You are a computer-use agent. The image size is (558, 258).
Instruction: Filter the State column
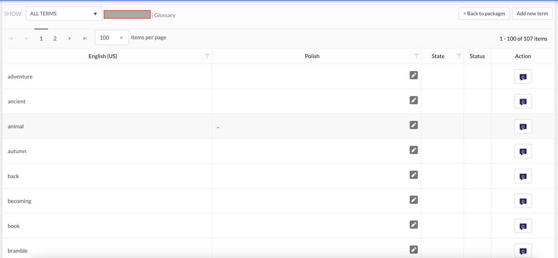pos(459,56)
